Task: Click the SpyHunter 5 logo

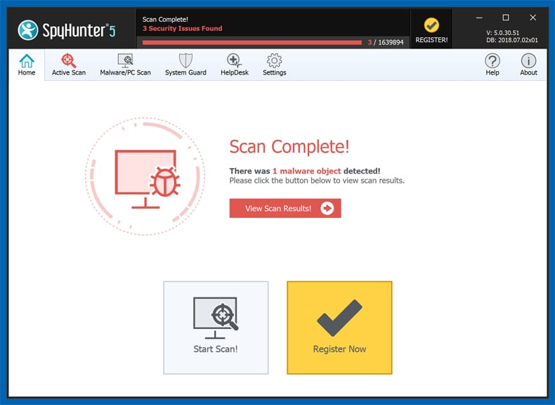Action: tap(67, 30)
